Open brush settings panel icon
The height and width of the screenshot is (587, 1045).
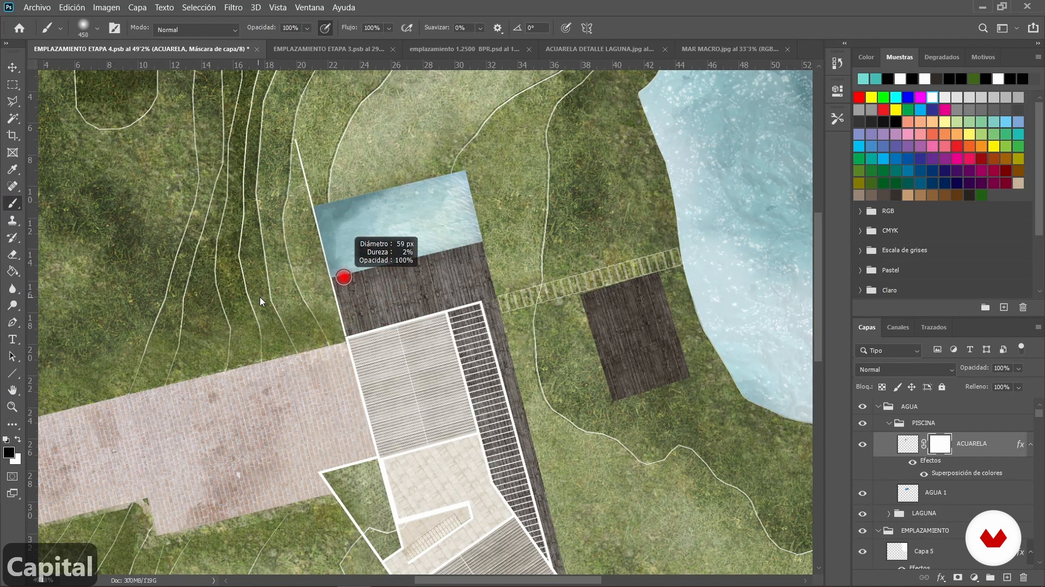coord(114,28)
